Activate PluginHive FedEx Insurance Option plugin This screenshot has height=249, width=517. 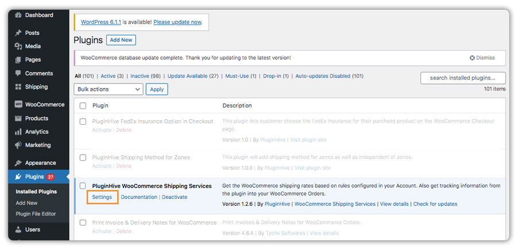102,130
